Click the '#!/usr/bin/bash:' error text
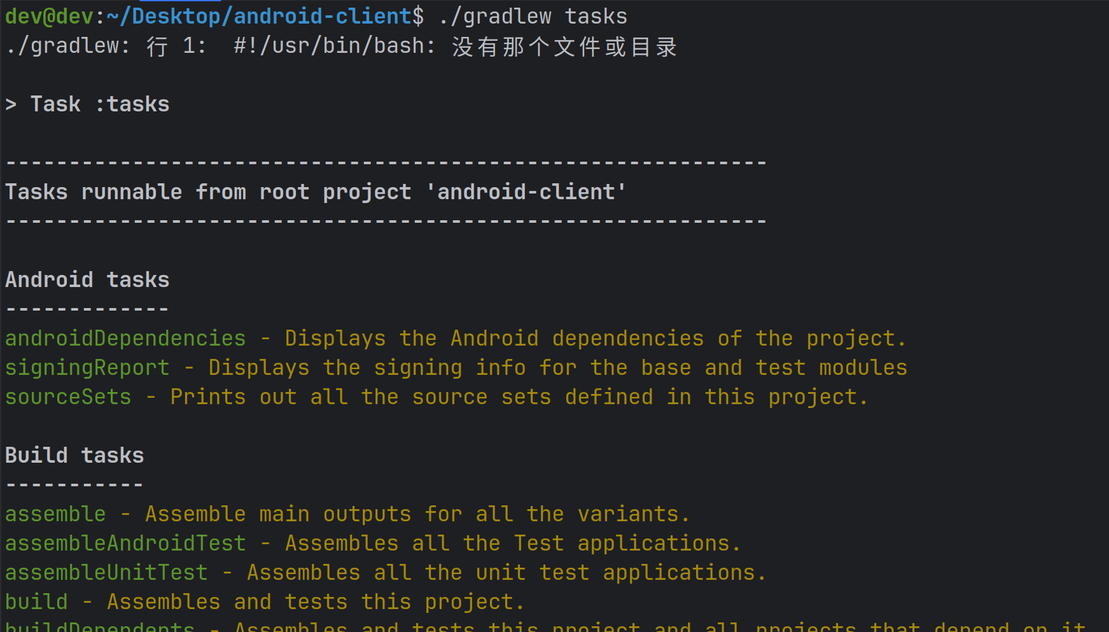This screenshot has height=632, width=1109. pyautogui.click(x=335, y=46)
